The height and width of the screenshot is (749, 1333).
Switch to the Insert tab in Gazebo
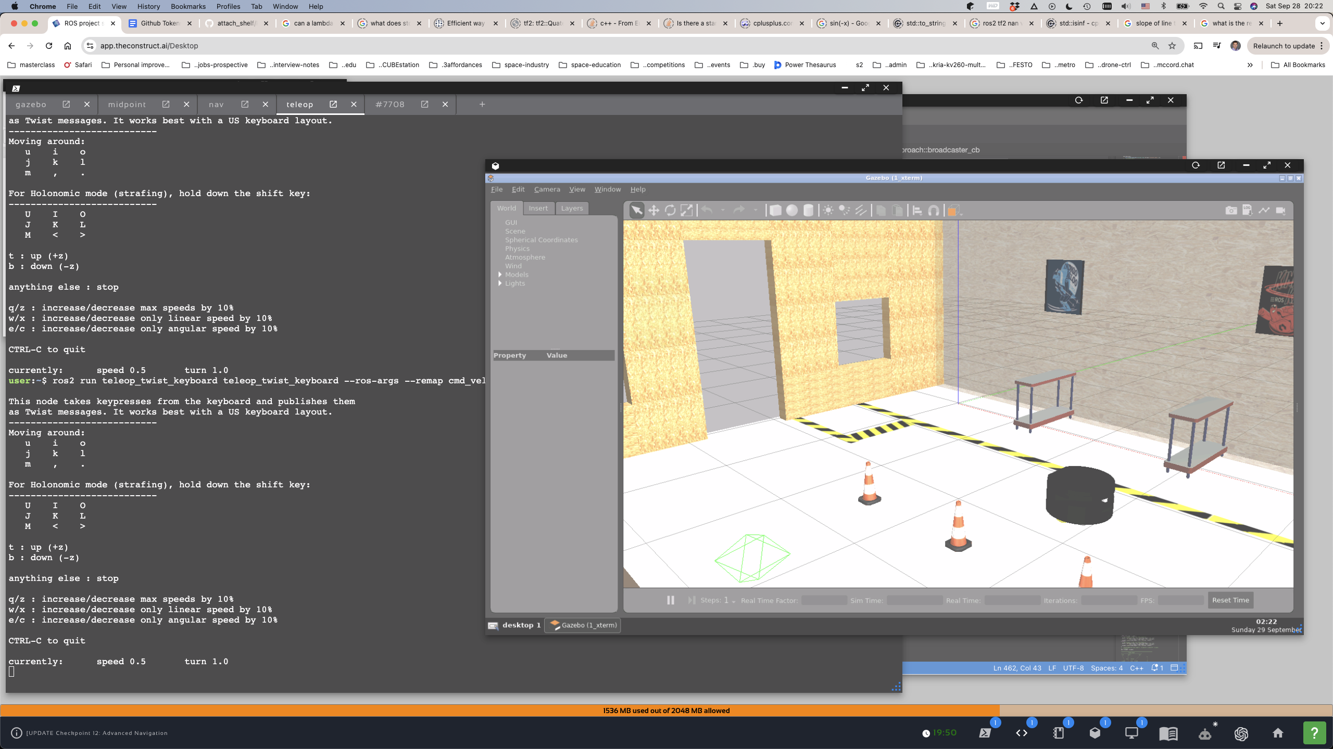[538, 208]
